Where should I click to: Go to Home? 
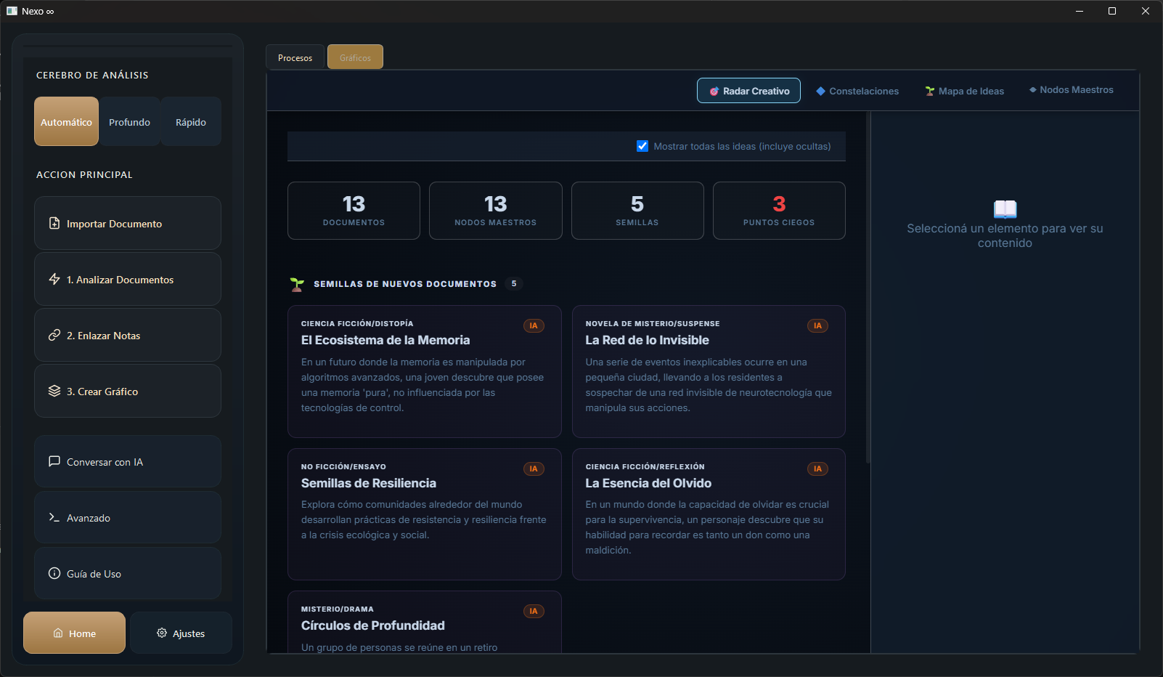click(x=74, y=633)
